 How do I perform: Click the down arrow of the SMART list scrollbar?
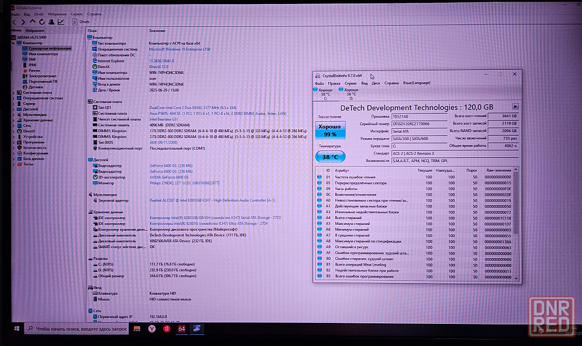coord(516,278)
